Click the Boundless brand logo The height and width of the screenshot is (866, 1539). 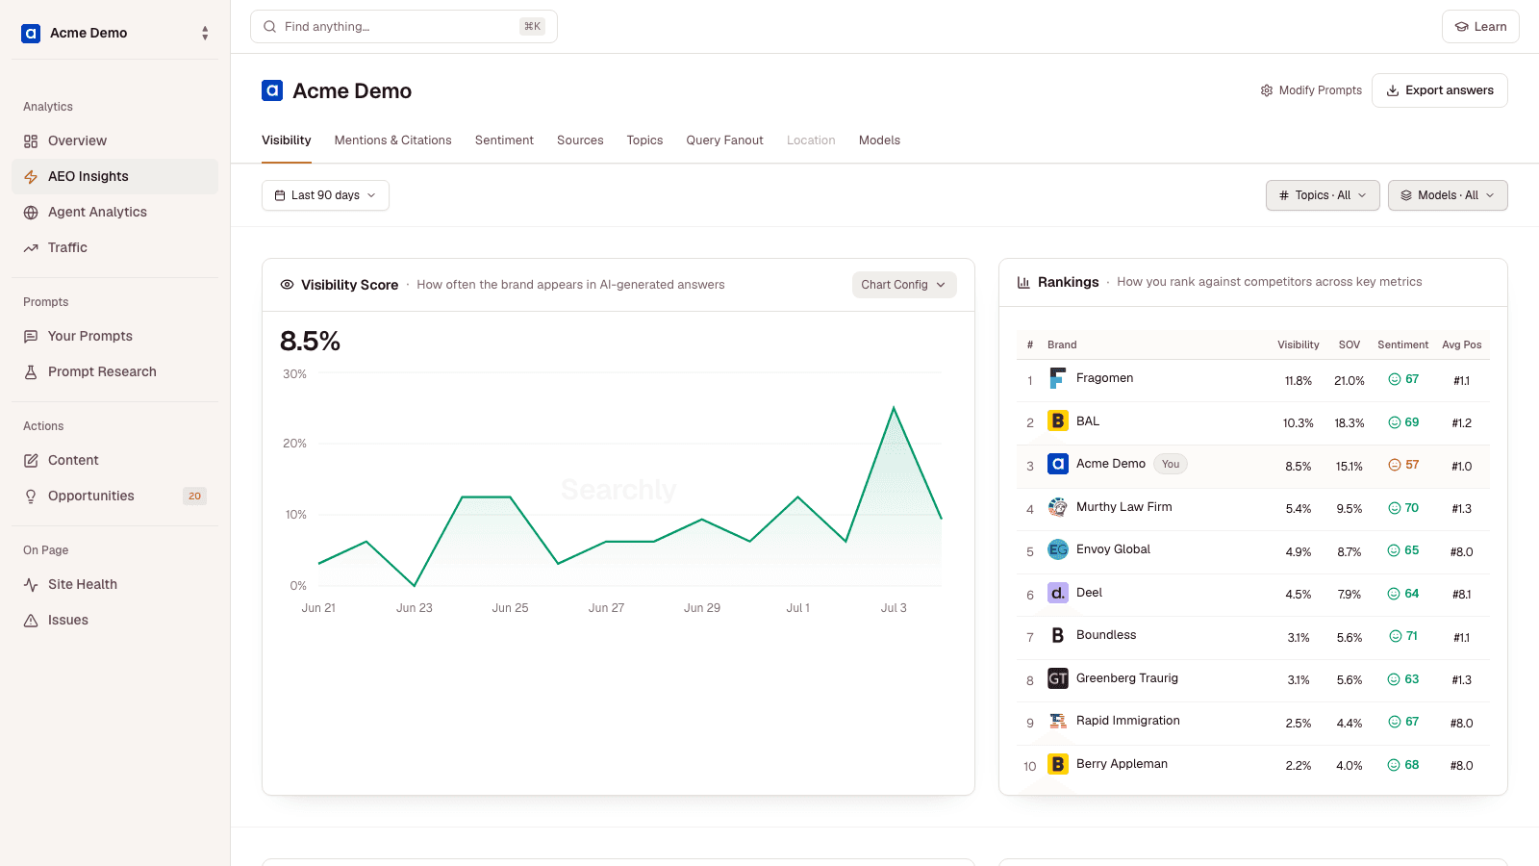[1058, 635]
